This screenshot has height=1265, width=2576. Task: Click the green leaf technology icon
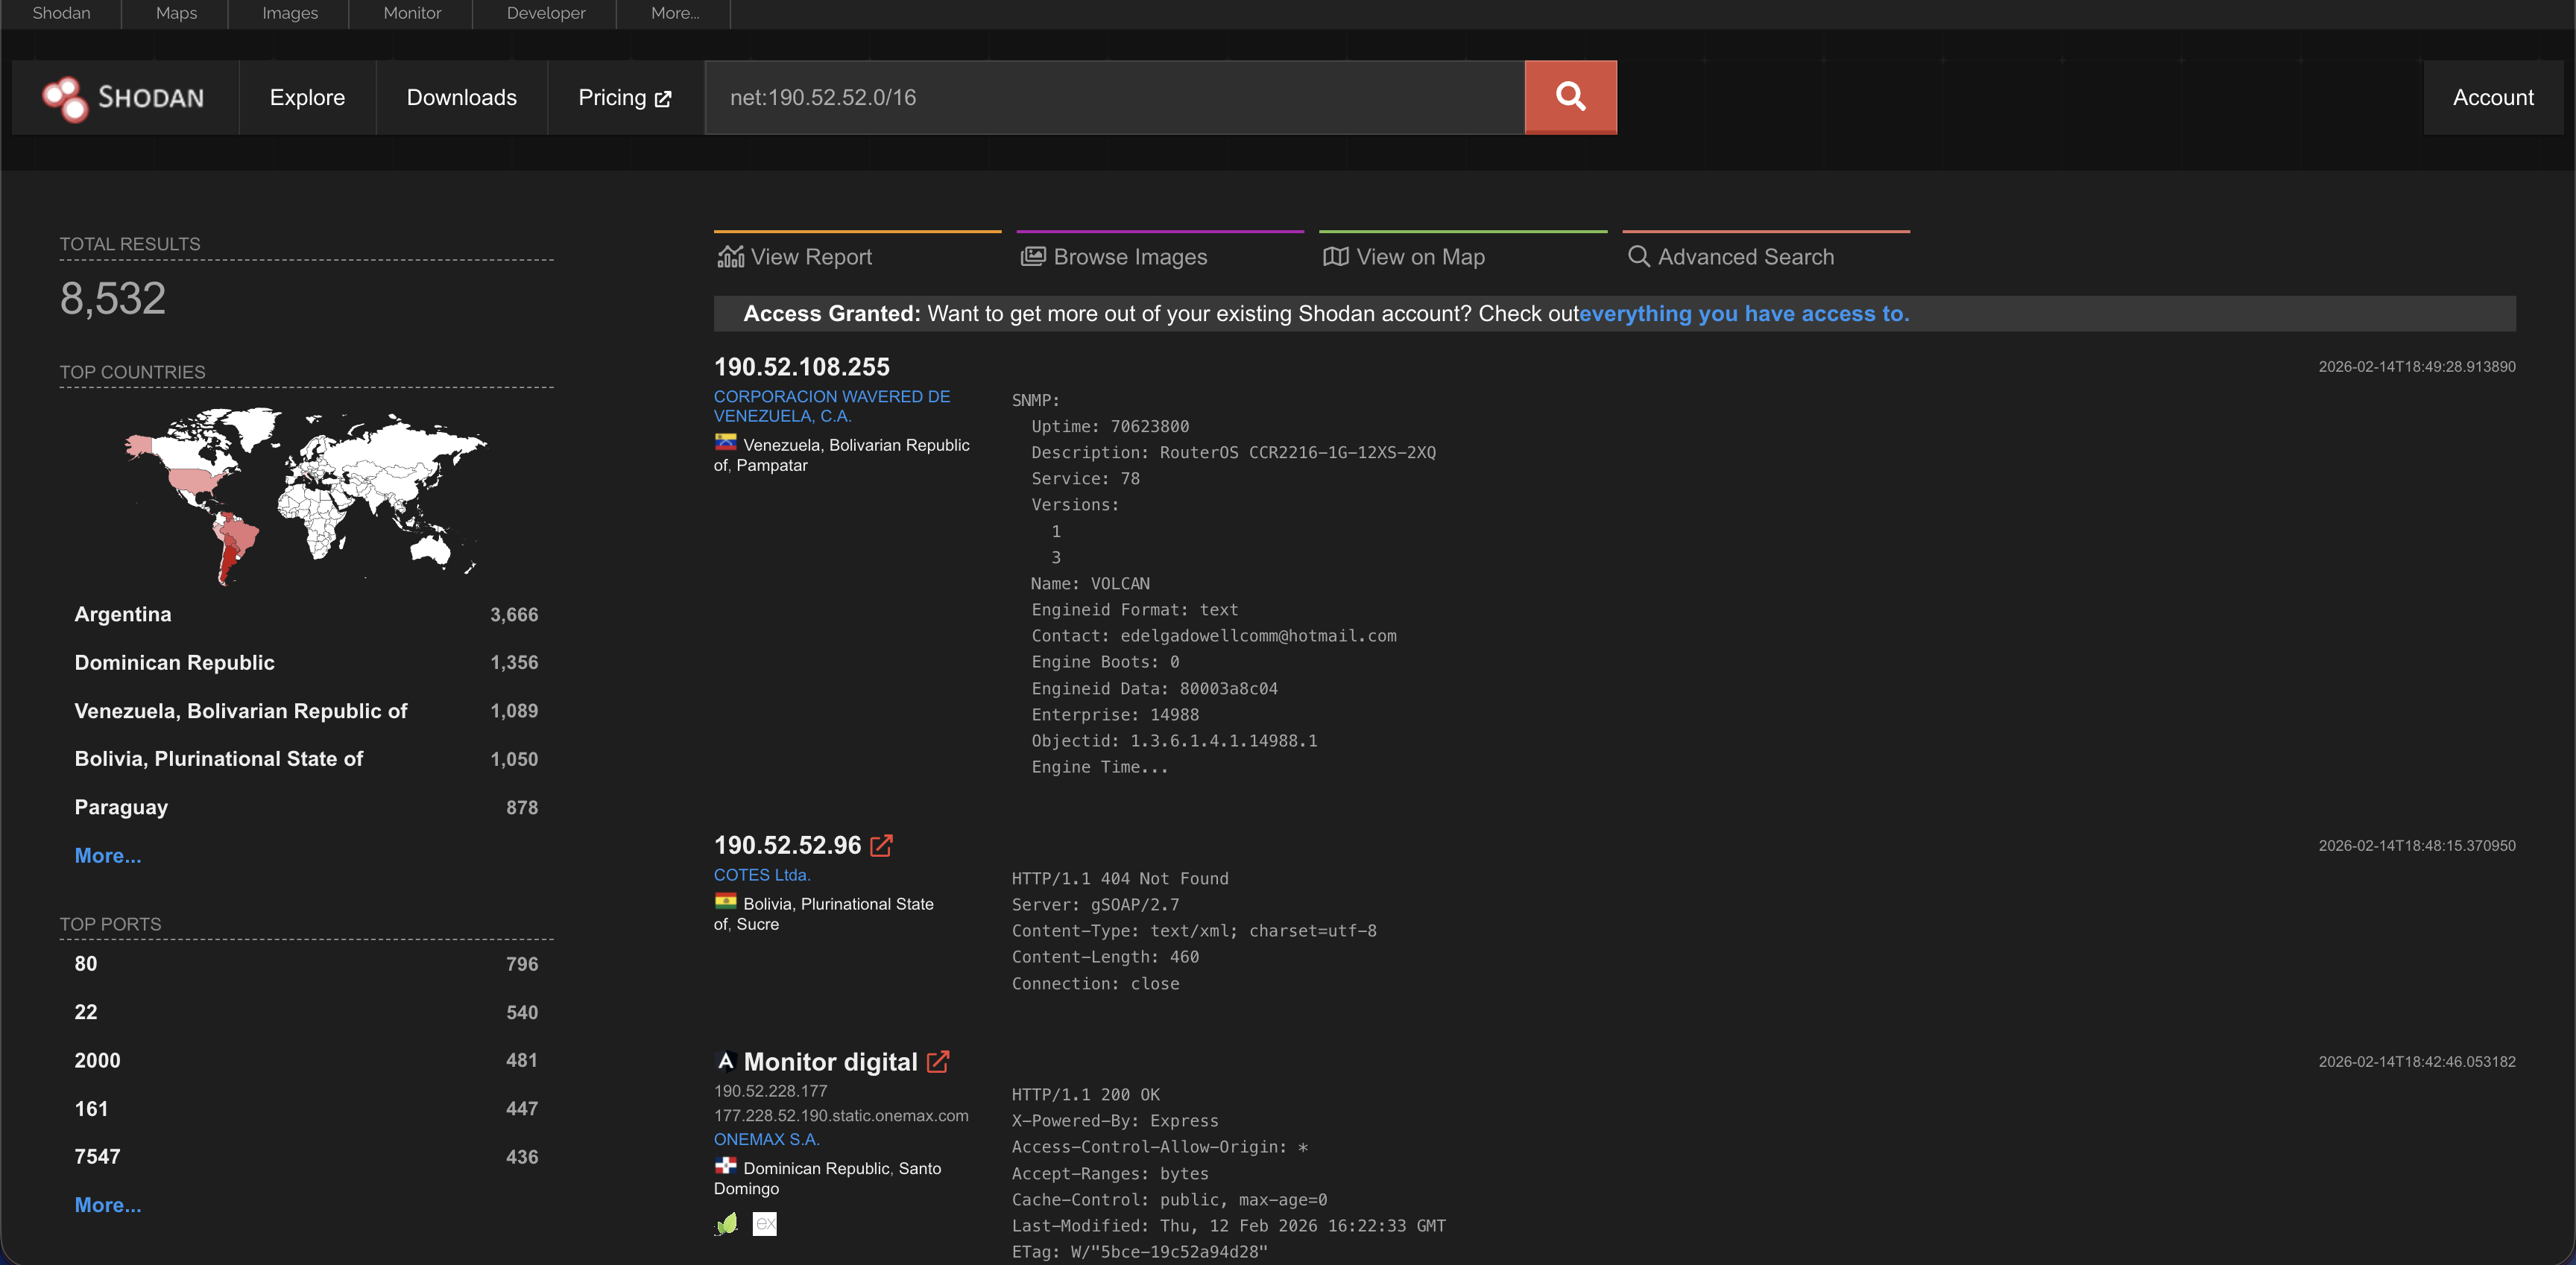[x=727, y=1223]
